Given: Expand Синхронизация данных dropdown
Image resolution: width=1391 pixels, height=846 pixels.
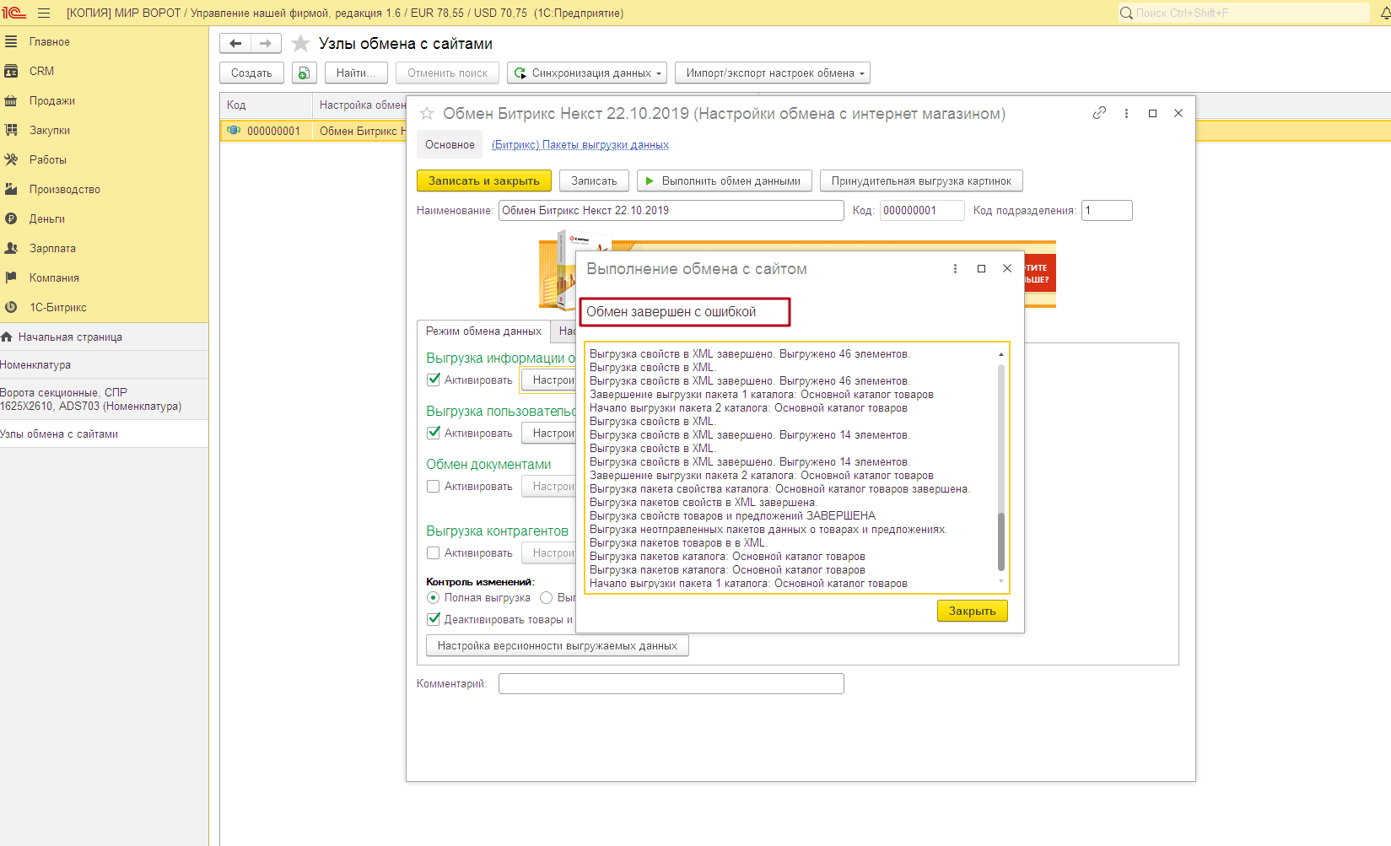Looking at the screenshot, I should (x=587, y=73).
